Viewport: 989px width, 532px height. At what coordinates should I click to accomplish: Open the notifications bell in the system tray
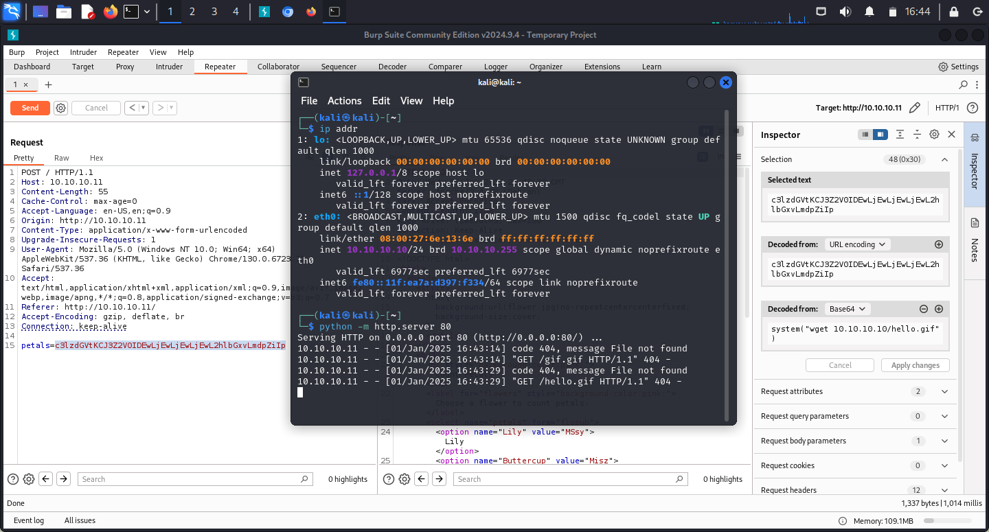tap(869, 12)
